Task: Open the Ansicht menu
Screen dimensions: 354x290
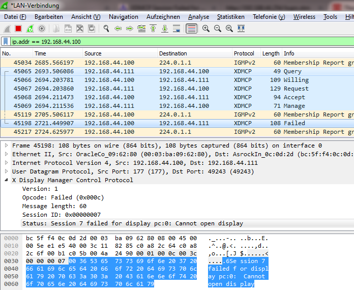Action: pyautogui.click(x=86, y=17)
